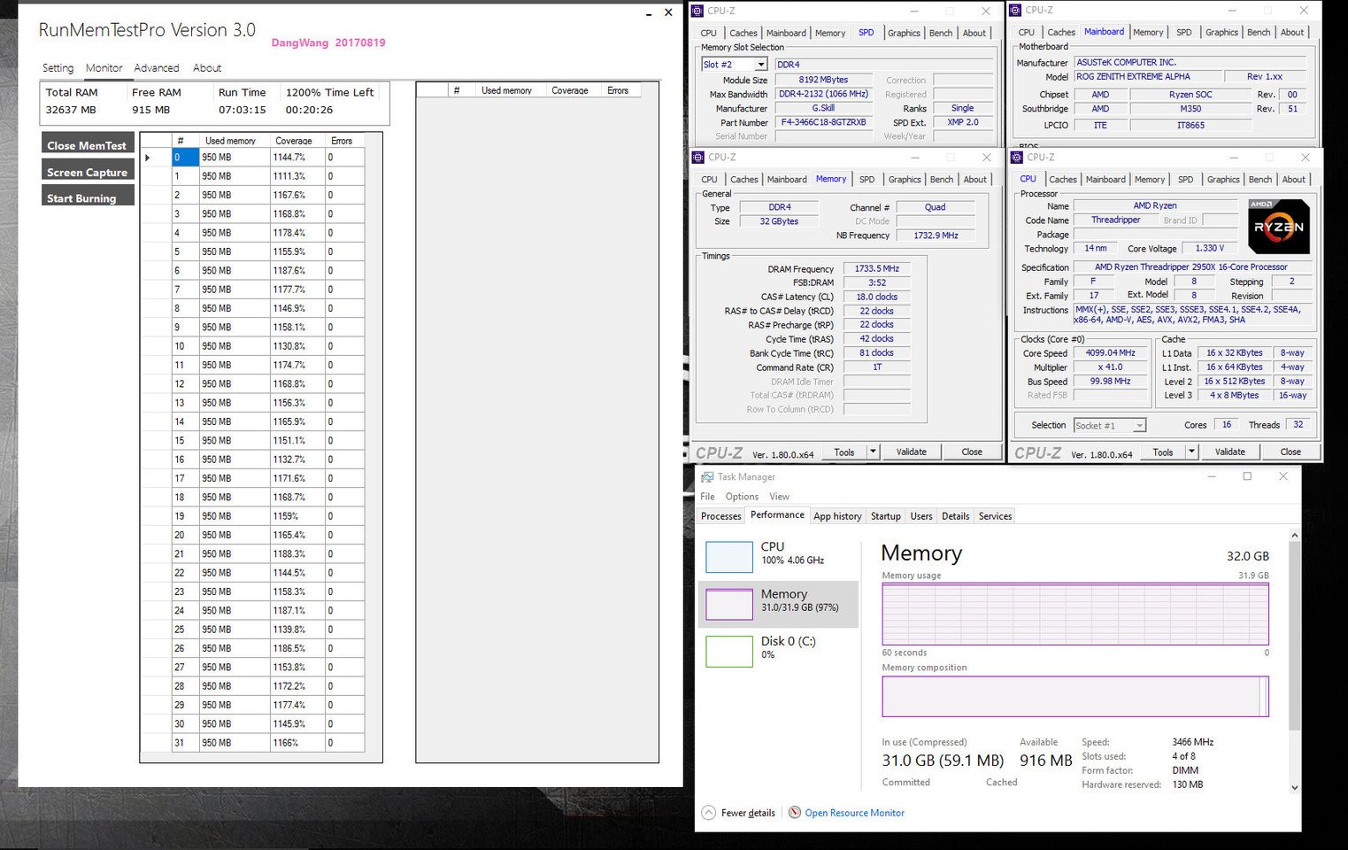Image resolution: width=1348 pixels, height=850 pixels.
Task: Click the AMD Ryzen logo in CPU-Z
Action: point(1278,227)
